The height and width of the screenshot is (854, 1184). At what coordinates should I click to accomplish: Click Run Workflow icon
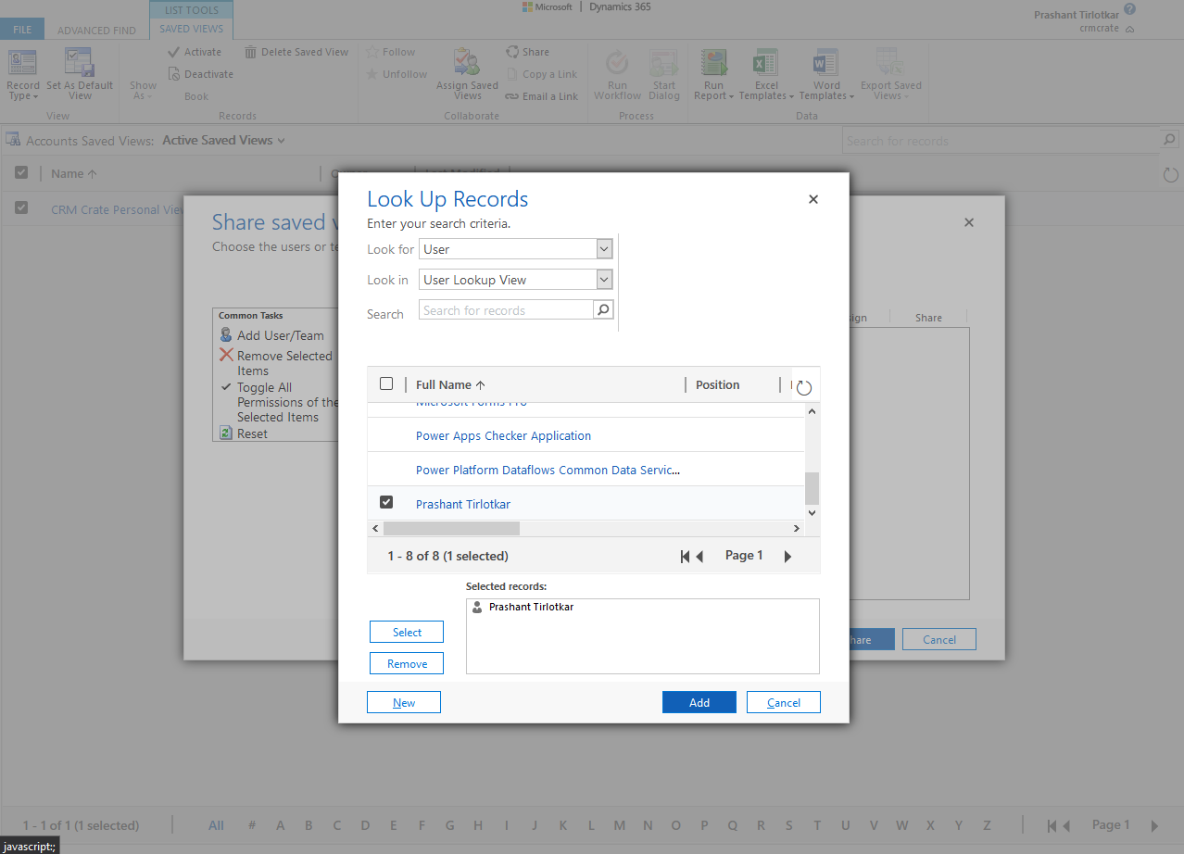[617, 63]
